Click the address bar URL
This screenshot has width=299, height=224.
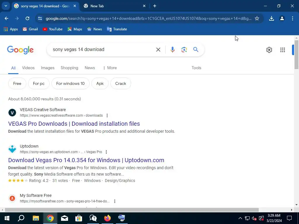[x=149, y=18]
